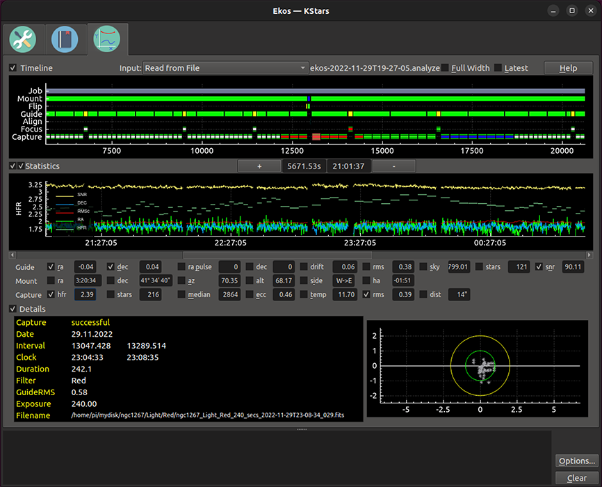Open the Help page

click(568, 67)
